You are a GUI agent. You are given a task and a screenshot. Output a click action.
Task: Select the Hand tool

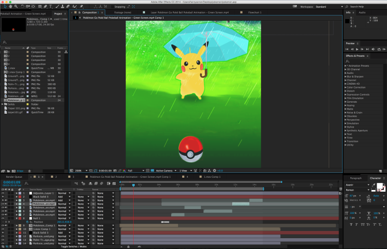[11, 6]
